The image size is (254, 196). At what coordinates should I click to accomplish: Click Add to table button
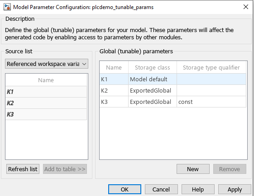click(65, 169)
